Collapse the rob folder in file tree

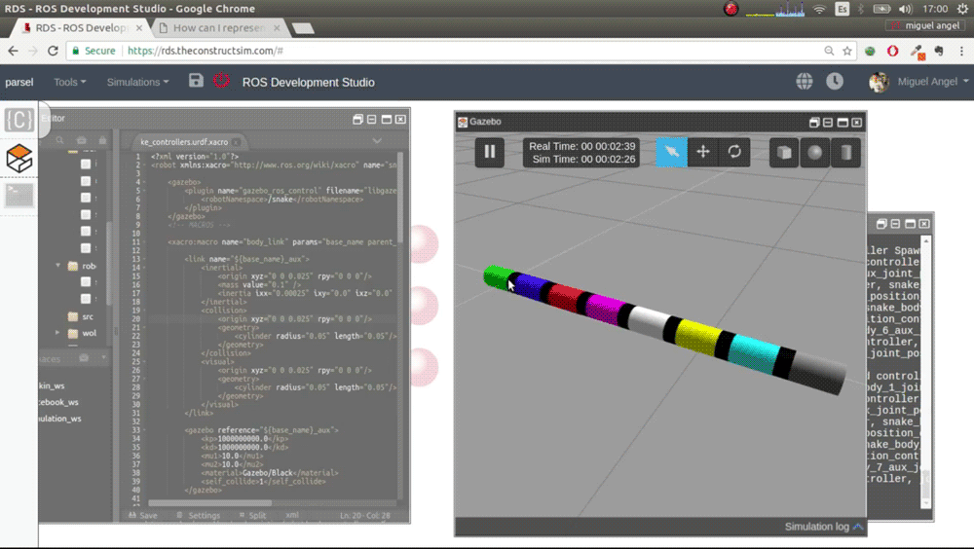click(58, 265)
